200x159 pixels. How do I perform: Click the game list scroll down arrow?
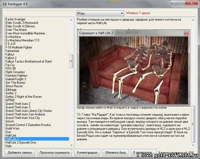coord(72,145)
